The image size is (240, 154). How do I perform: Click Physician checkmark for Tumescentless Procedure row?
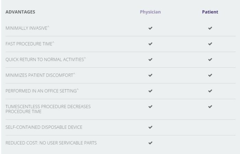pos(150,107)
